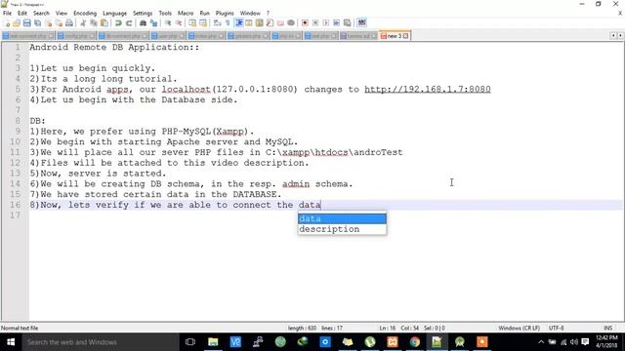The height and width of the screenshot is (351, 625).
Task: Open the volume control in system tray
Action: (573, 342)
